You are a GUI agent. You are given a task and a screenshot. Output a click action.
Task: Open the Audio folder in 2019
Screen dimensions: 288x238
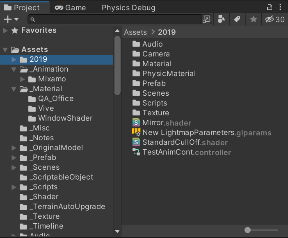[x=148, y=44]
